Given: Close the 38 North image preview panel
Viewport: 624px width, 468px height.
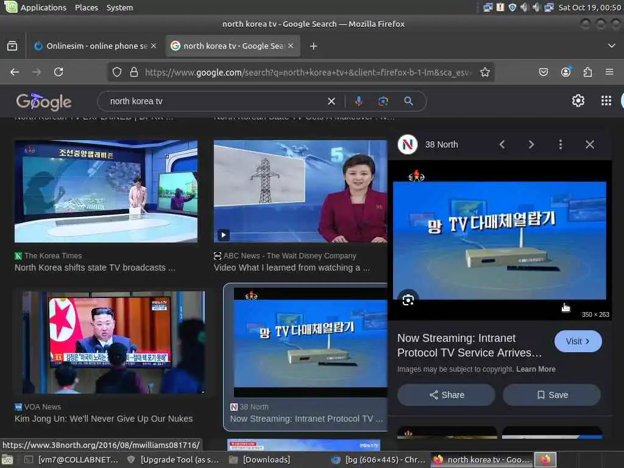Looking at the screenshot, I should coord(590,144).
